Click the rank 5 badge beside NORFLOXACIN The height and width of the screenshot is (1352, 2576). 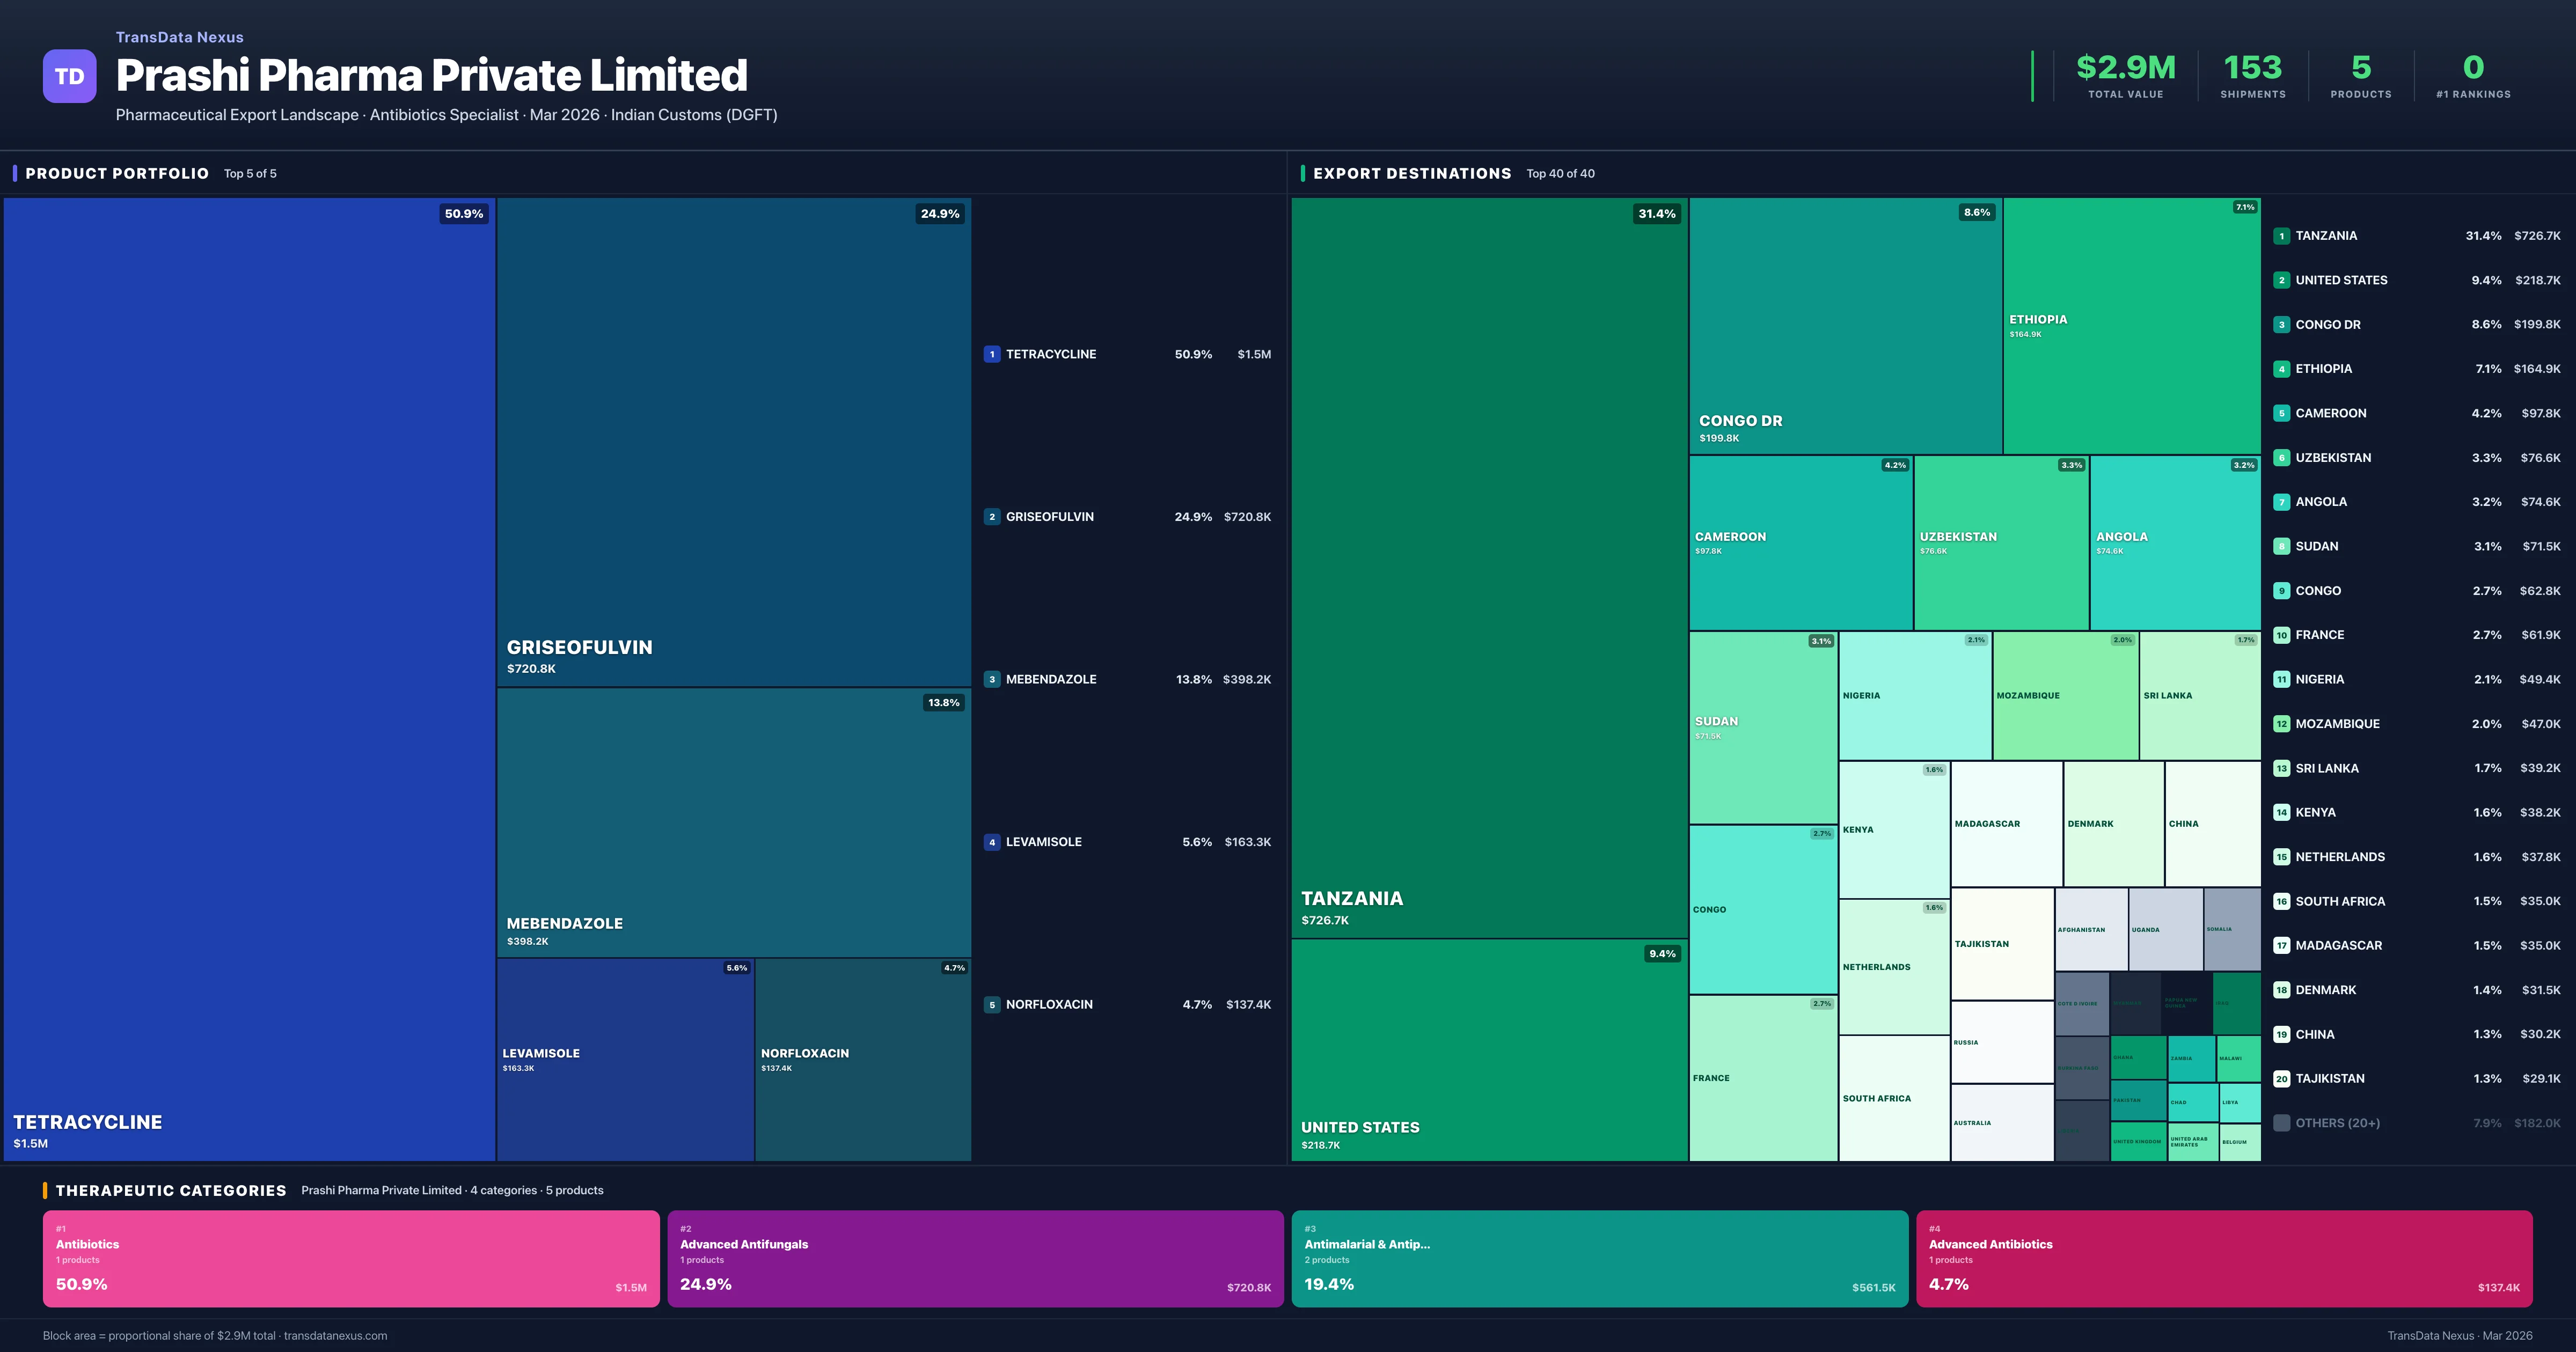pyautogui.click(x=992, y=1004)
